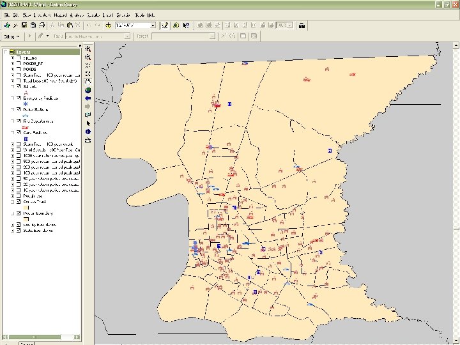Screen dimensions: 460x345
Task: Activate the Pan hand tool
Action: pos(88,82)
